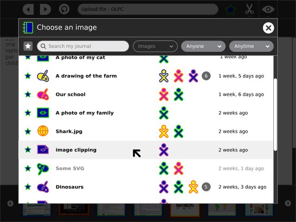Click the green icon next to Some SVG
This screenshot has width=296, height=222.
point(43,168)
